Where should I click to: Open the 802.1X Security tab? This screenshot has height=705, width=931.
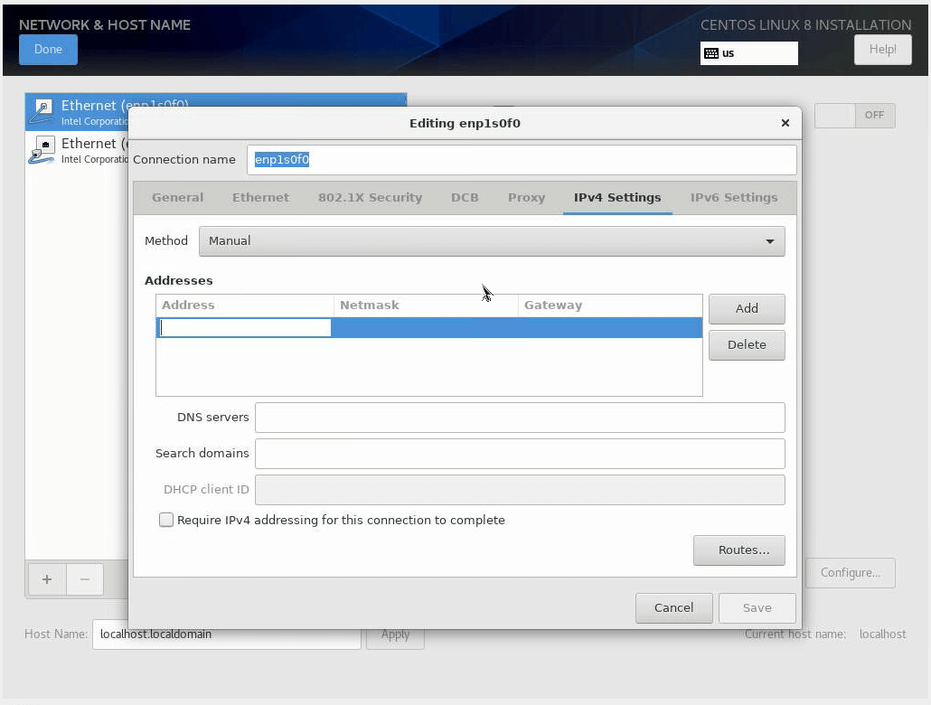[x=370, y=198]
